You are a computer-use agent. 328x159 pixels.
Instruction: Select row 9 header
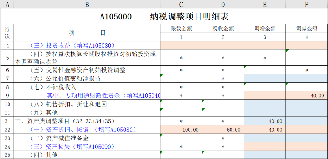pyautogui.click(x=7, y=96)
